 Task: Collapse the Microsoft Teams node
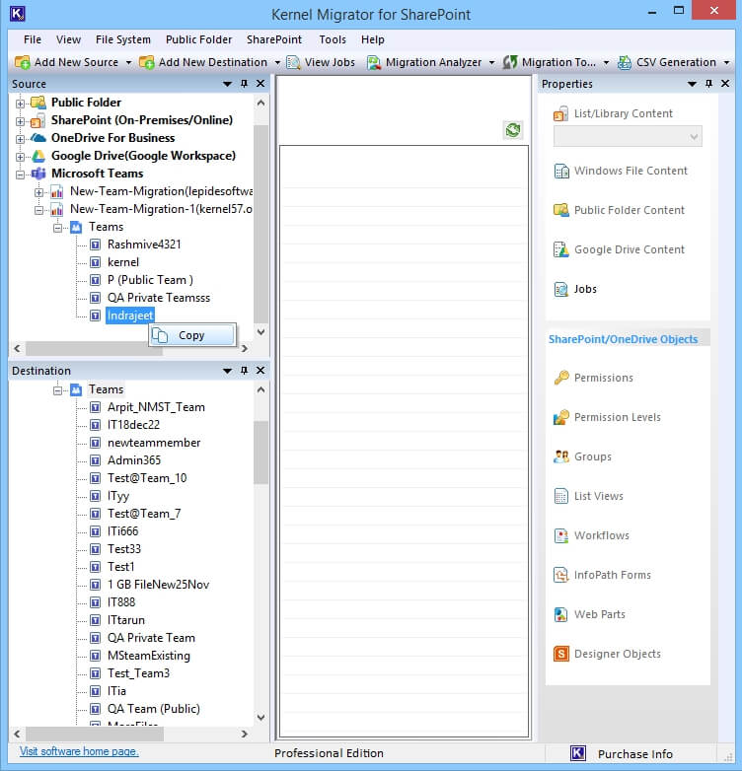click(20, 175)
